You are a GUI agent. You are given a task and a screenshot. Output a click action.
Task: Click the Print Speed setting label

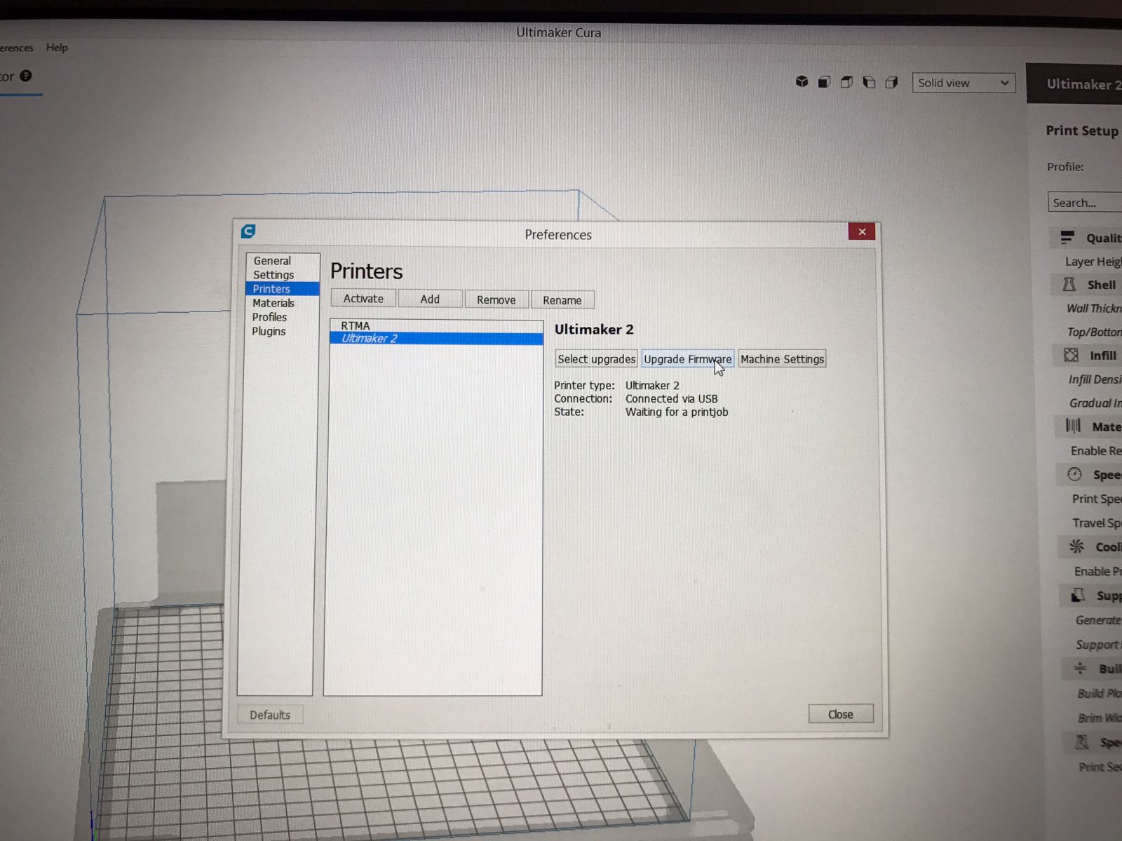(x=1097, y=499)
